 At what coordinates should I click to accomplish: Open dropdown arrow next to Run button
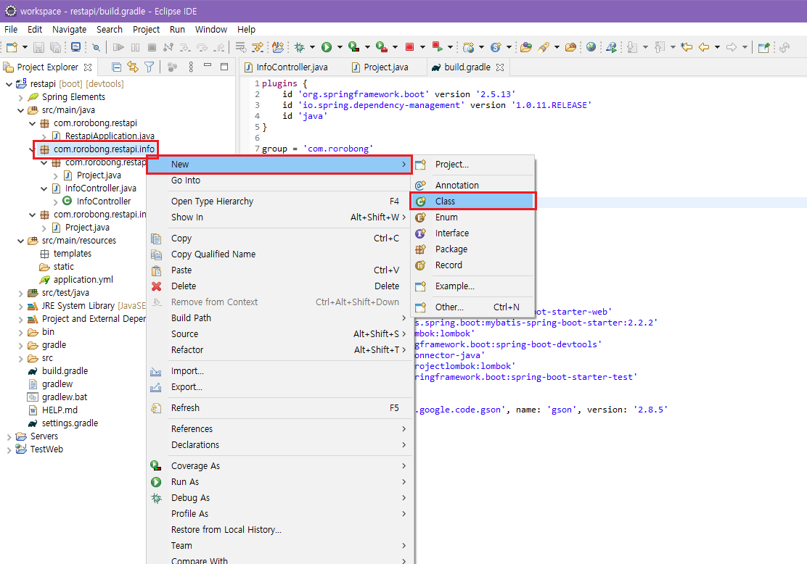tap(340, 47)
